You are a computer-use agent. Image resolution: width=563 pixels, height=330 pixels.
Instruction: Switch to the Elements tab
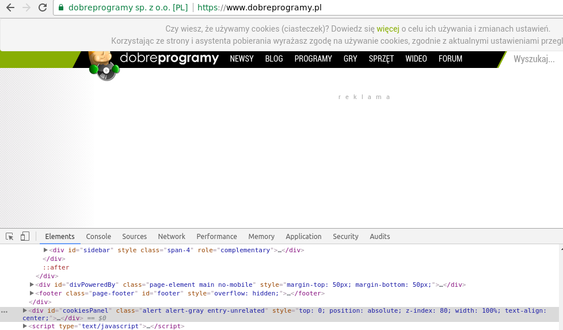coord(60,236)
